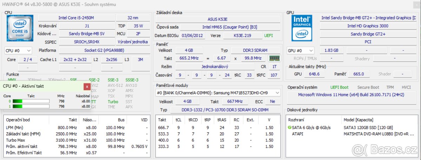The height and width of the screenshot is (160, 421).
Task: Click the Core 0 clock progress bar
Action: [x=31, y=101]
